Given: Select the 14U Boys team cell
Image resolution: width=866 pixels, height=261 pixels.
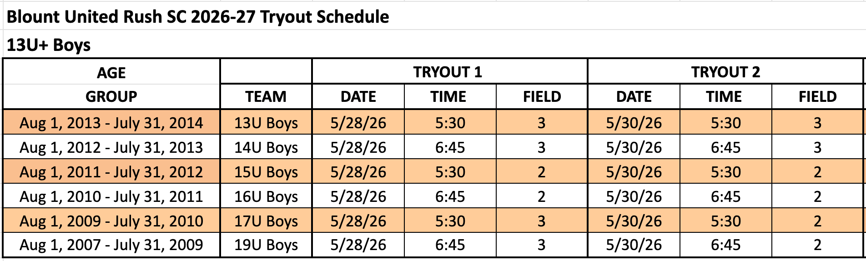Looking at the screenshot, I should click(266, 147).
